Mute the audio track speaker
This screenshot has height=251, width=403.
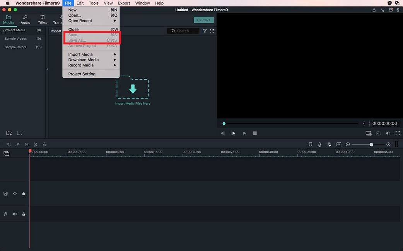15,214
